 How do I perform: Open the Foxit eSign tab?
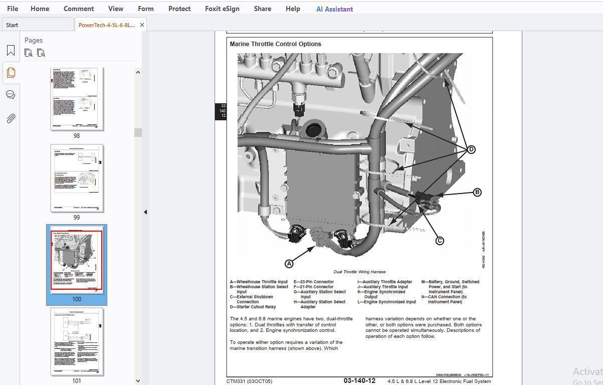(222, 9)
